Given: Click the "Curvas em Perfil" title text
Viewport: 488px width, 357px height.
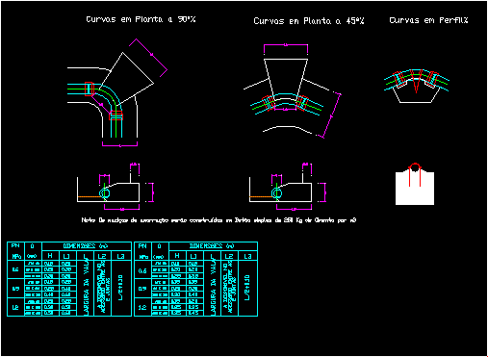Looking at the screenshot, I should (x=428, y=20).
